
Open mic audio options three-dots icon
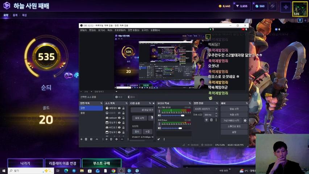pyautogui.click(x=159, y=124)
